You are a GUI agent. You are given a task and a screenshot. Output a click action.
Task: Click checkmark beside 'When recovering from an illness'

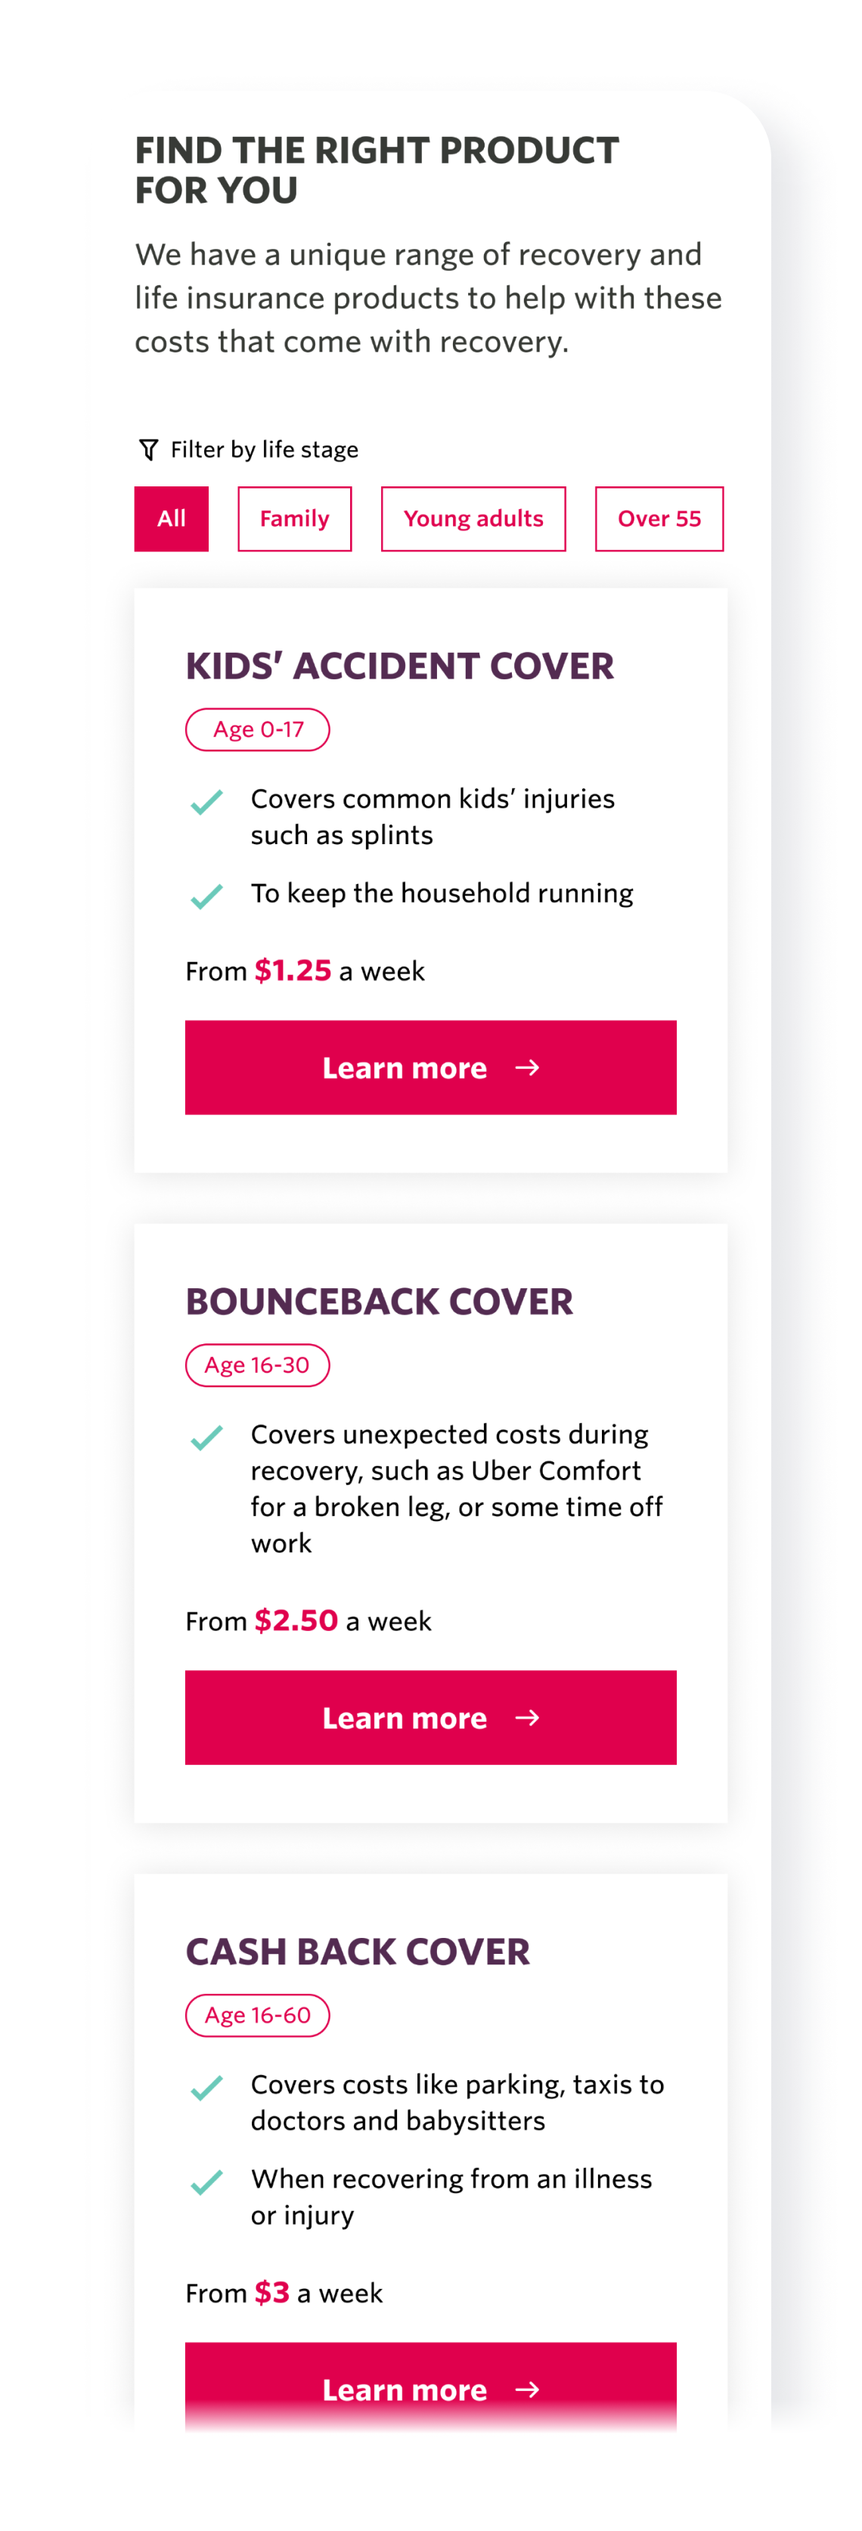[x=206, y=2182]
